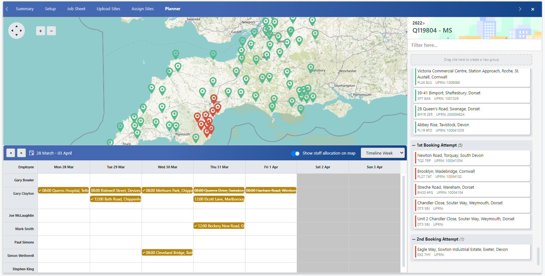This screenshot has height=276, width=545.
Task: Click the green map pin near Truro
Action: [x=110, y=142]
